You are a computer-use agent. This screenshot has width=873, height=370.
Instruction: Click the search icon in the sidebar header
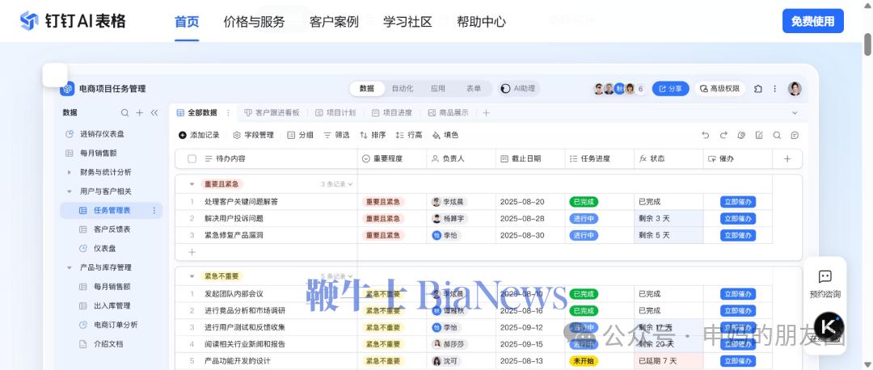pyautogui.click(x=124, y=113)
